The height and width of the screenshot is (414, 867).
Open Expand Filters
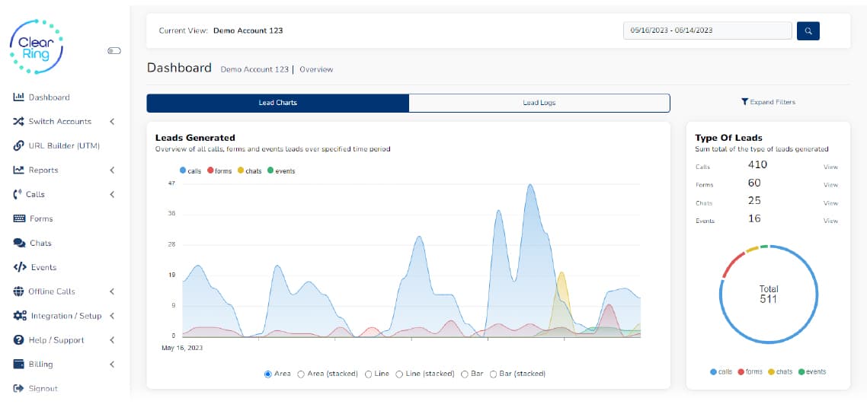pyautogui.click(x=768, y=102)
